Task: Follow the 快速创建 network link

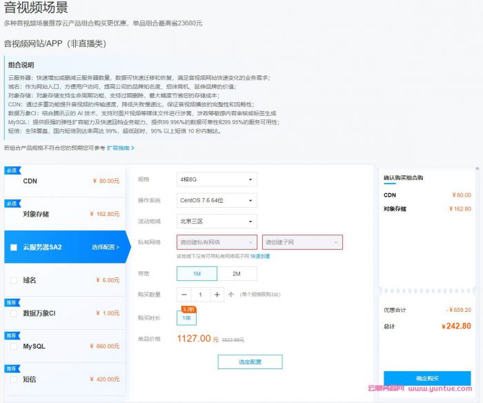Action: click(x=260, y=256)
